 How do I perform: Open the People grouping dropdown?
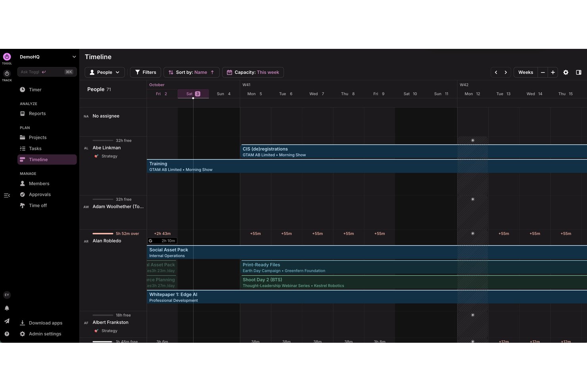pyautogui.click(x=105, y=72)
